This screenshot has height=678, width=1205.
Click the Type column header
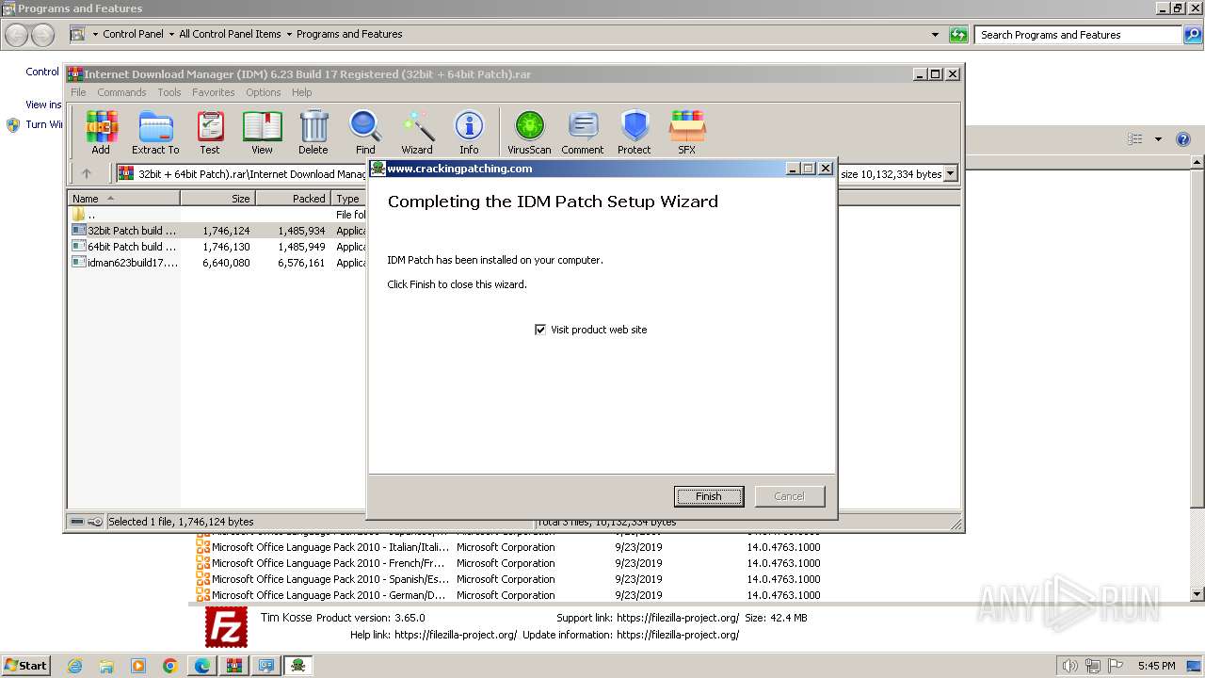click(x=348, y=199)
